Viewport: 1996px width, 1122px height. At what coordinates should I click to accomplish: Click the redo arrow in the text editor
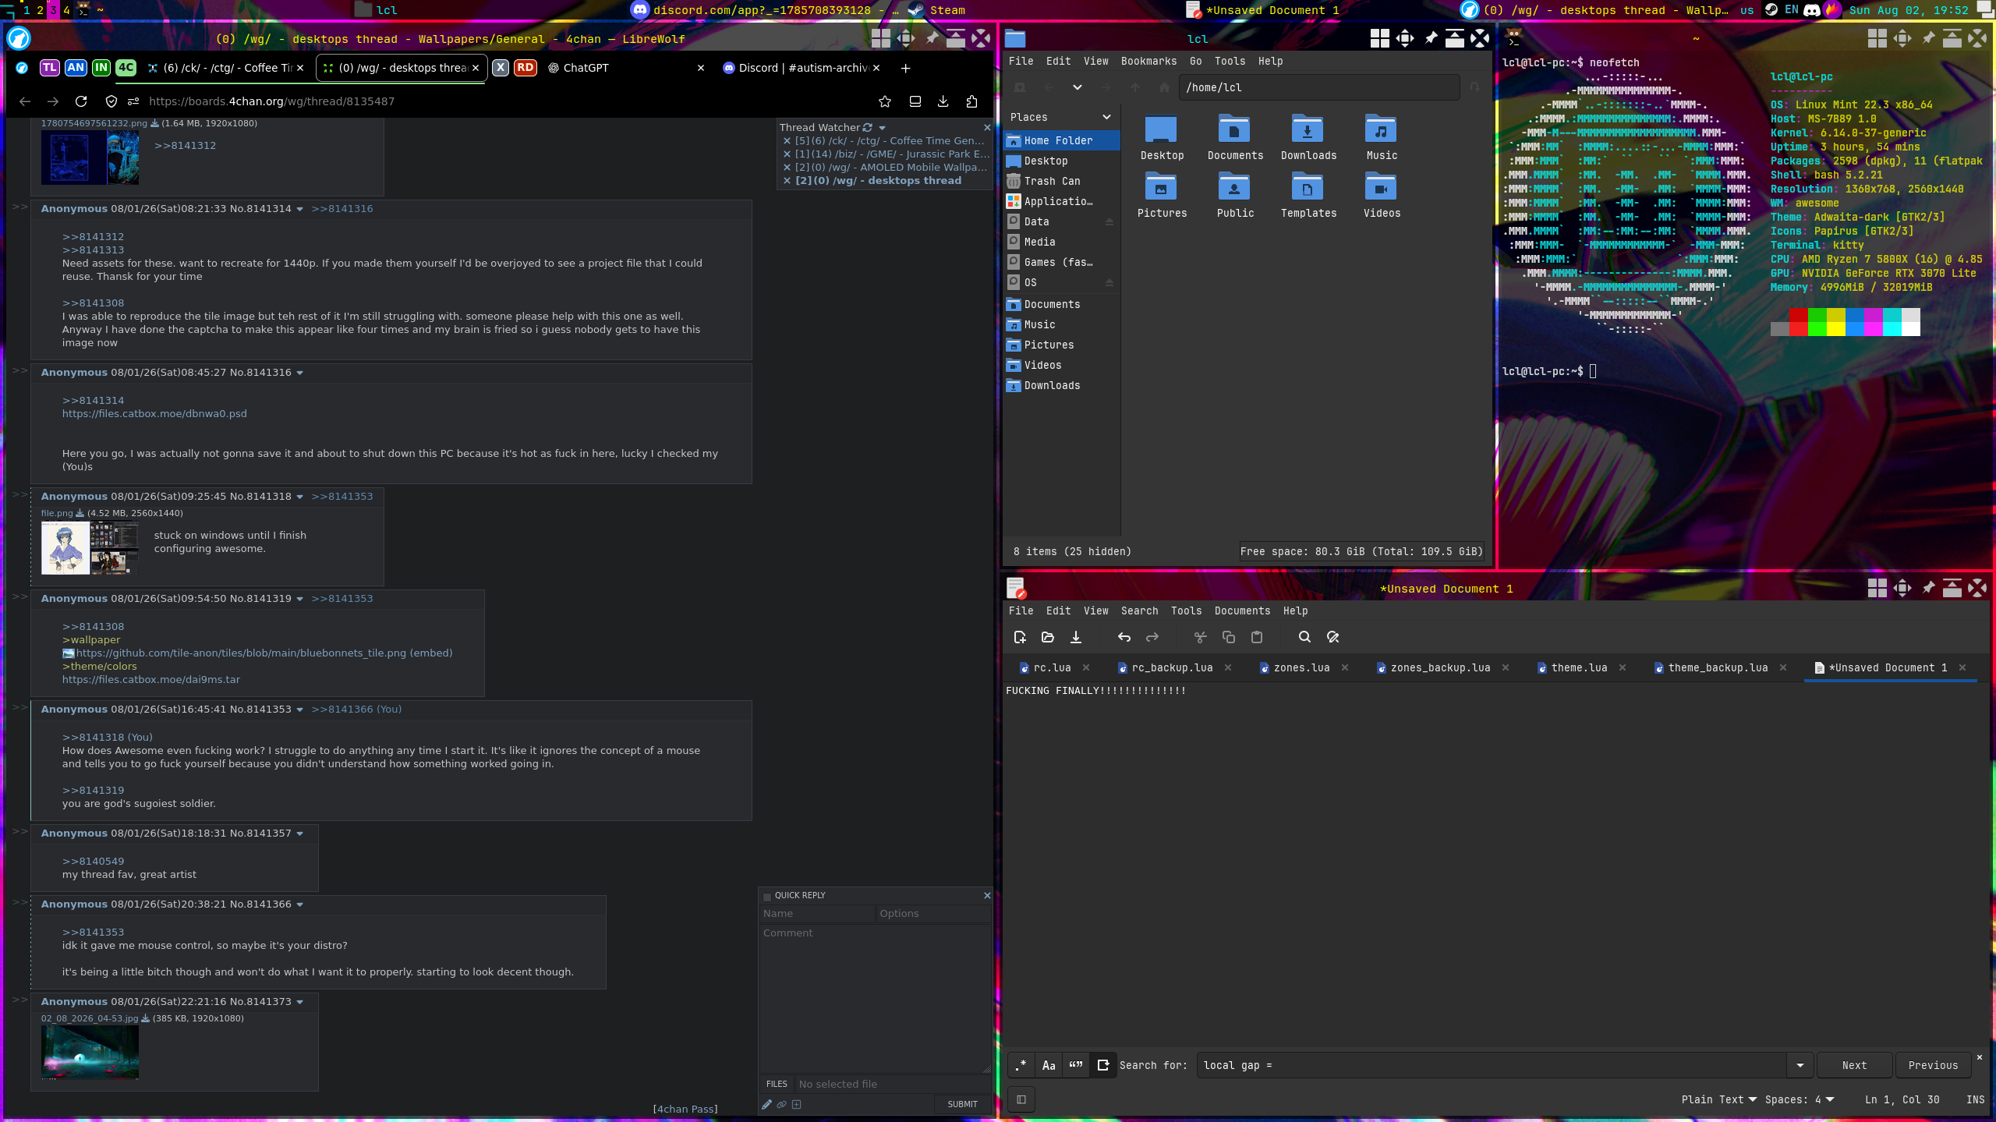pyautogui.click(x=1152, y=637)
